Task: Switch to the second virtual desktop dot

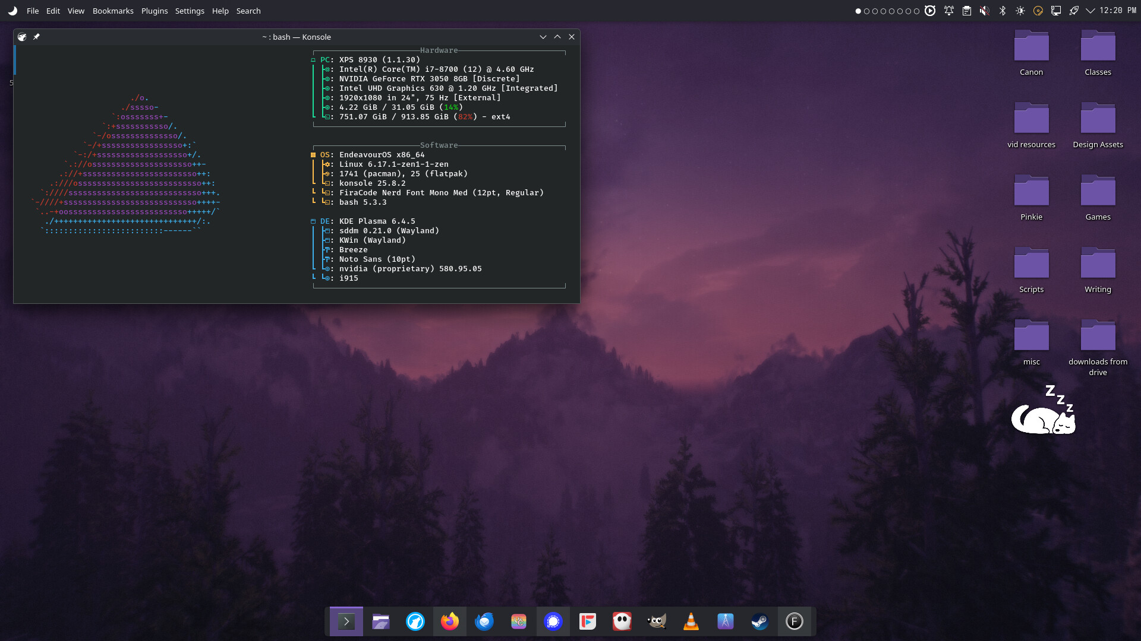Action: [866, 11]
